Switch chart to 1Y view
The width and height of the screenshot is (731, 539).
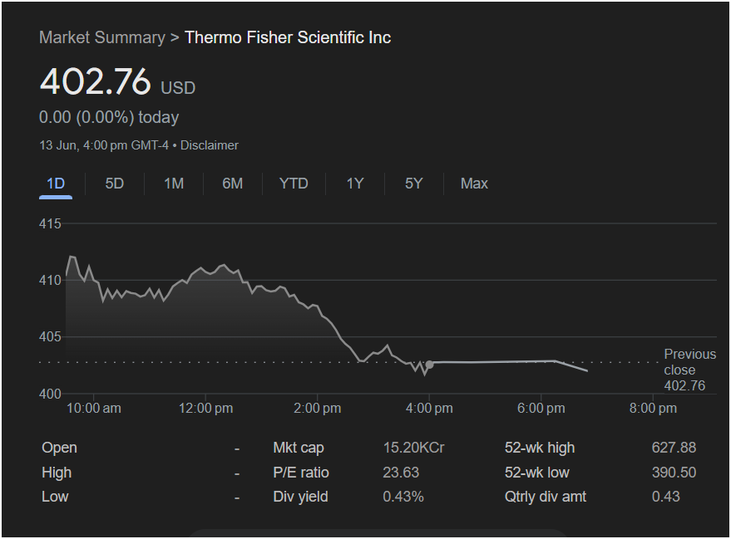tap(355, 184)
